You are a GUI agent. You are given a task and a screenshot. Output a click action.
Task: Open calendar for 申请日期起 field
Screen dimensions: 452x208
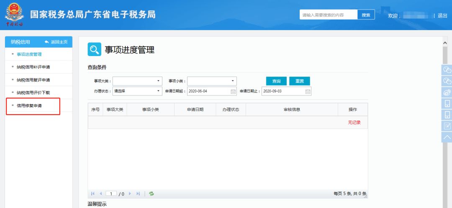tap(233, 91)
